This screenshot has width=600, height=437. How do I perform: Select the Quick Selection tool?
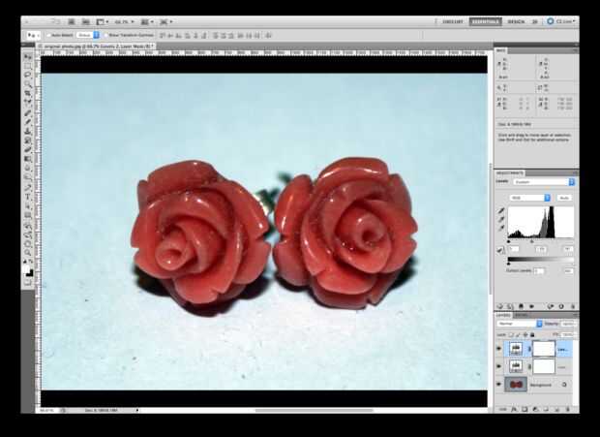[28, 83]
